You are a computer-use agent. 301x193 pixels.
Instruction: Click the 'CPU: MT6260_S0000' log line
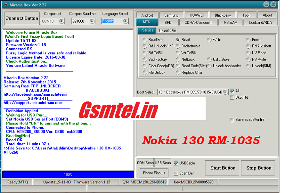pos(44,132)
